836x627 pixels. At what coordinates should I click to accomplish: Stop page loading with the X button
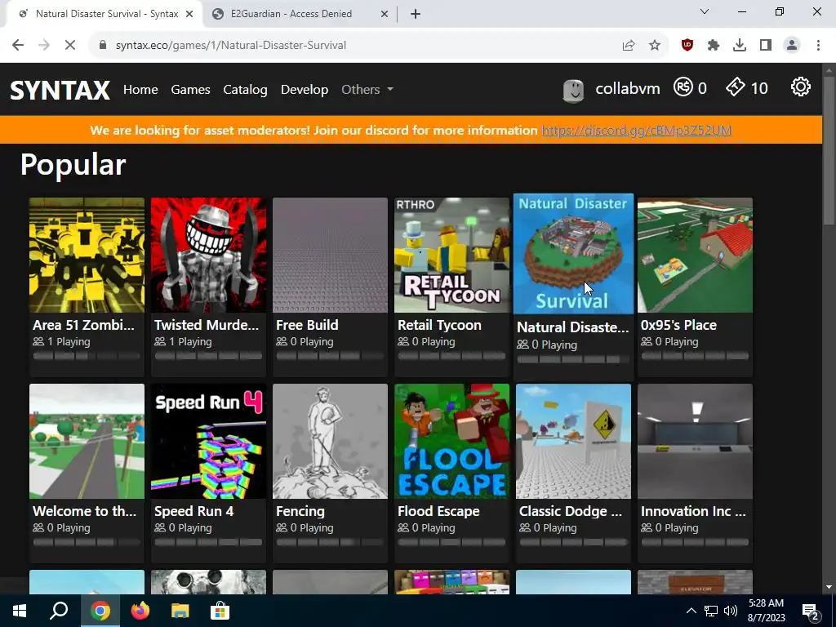pyautogui.click(x=70, y=46)
